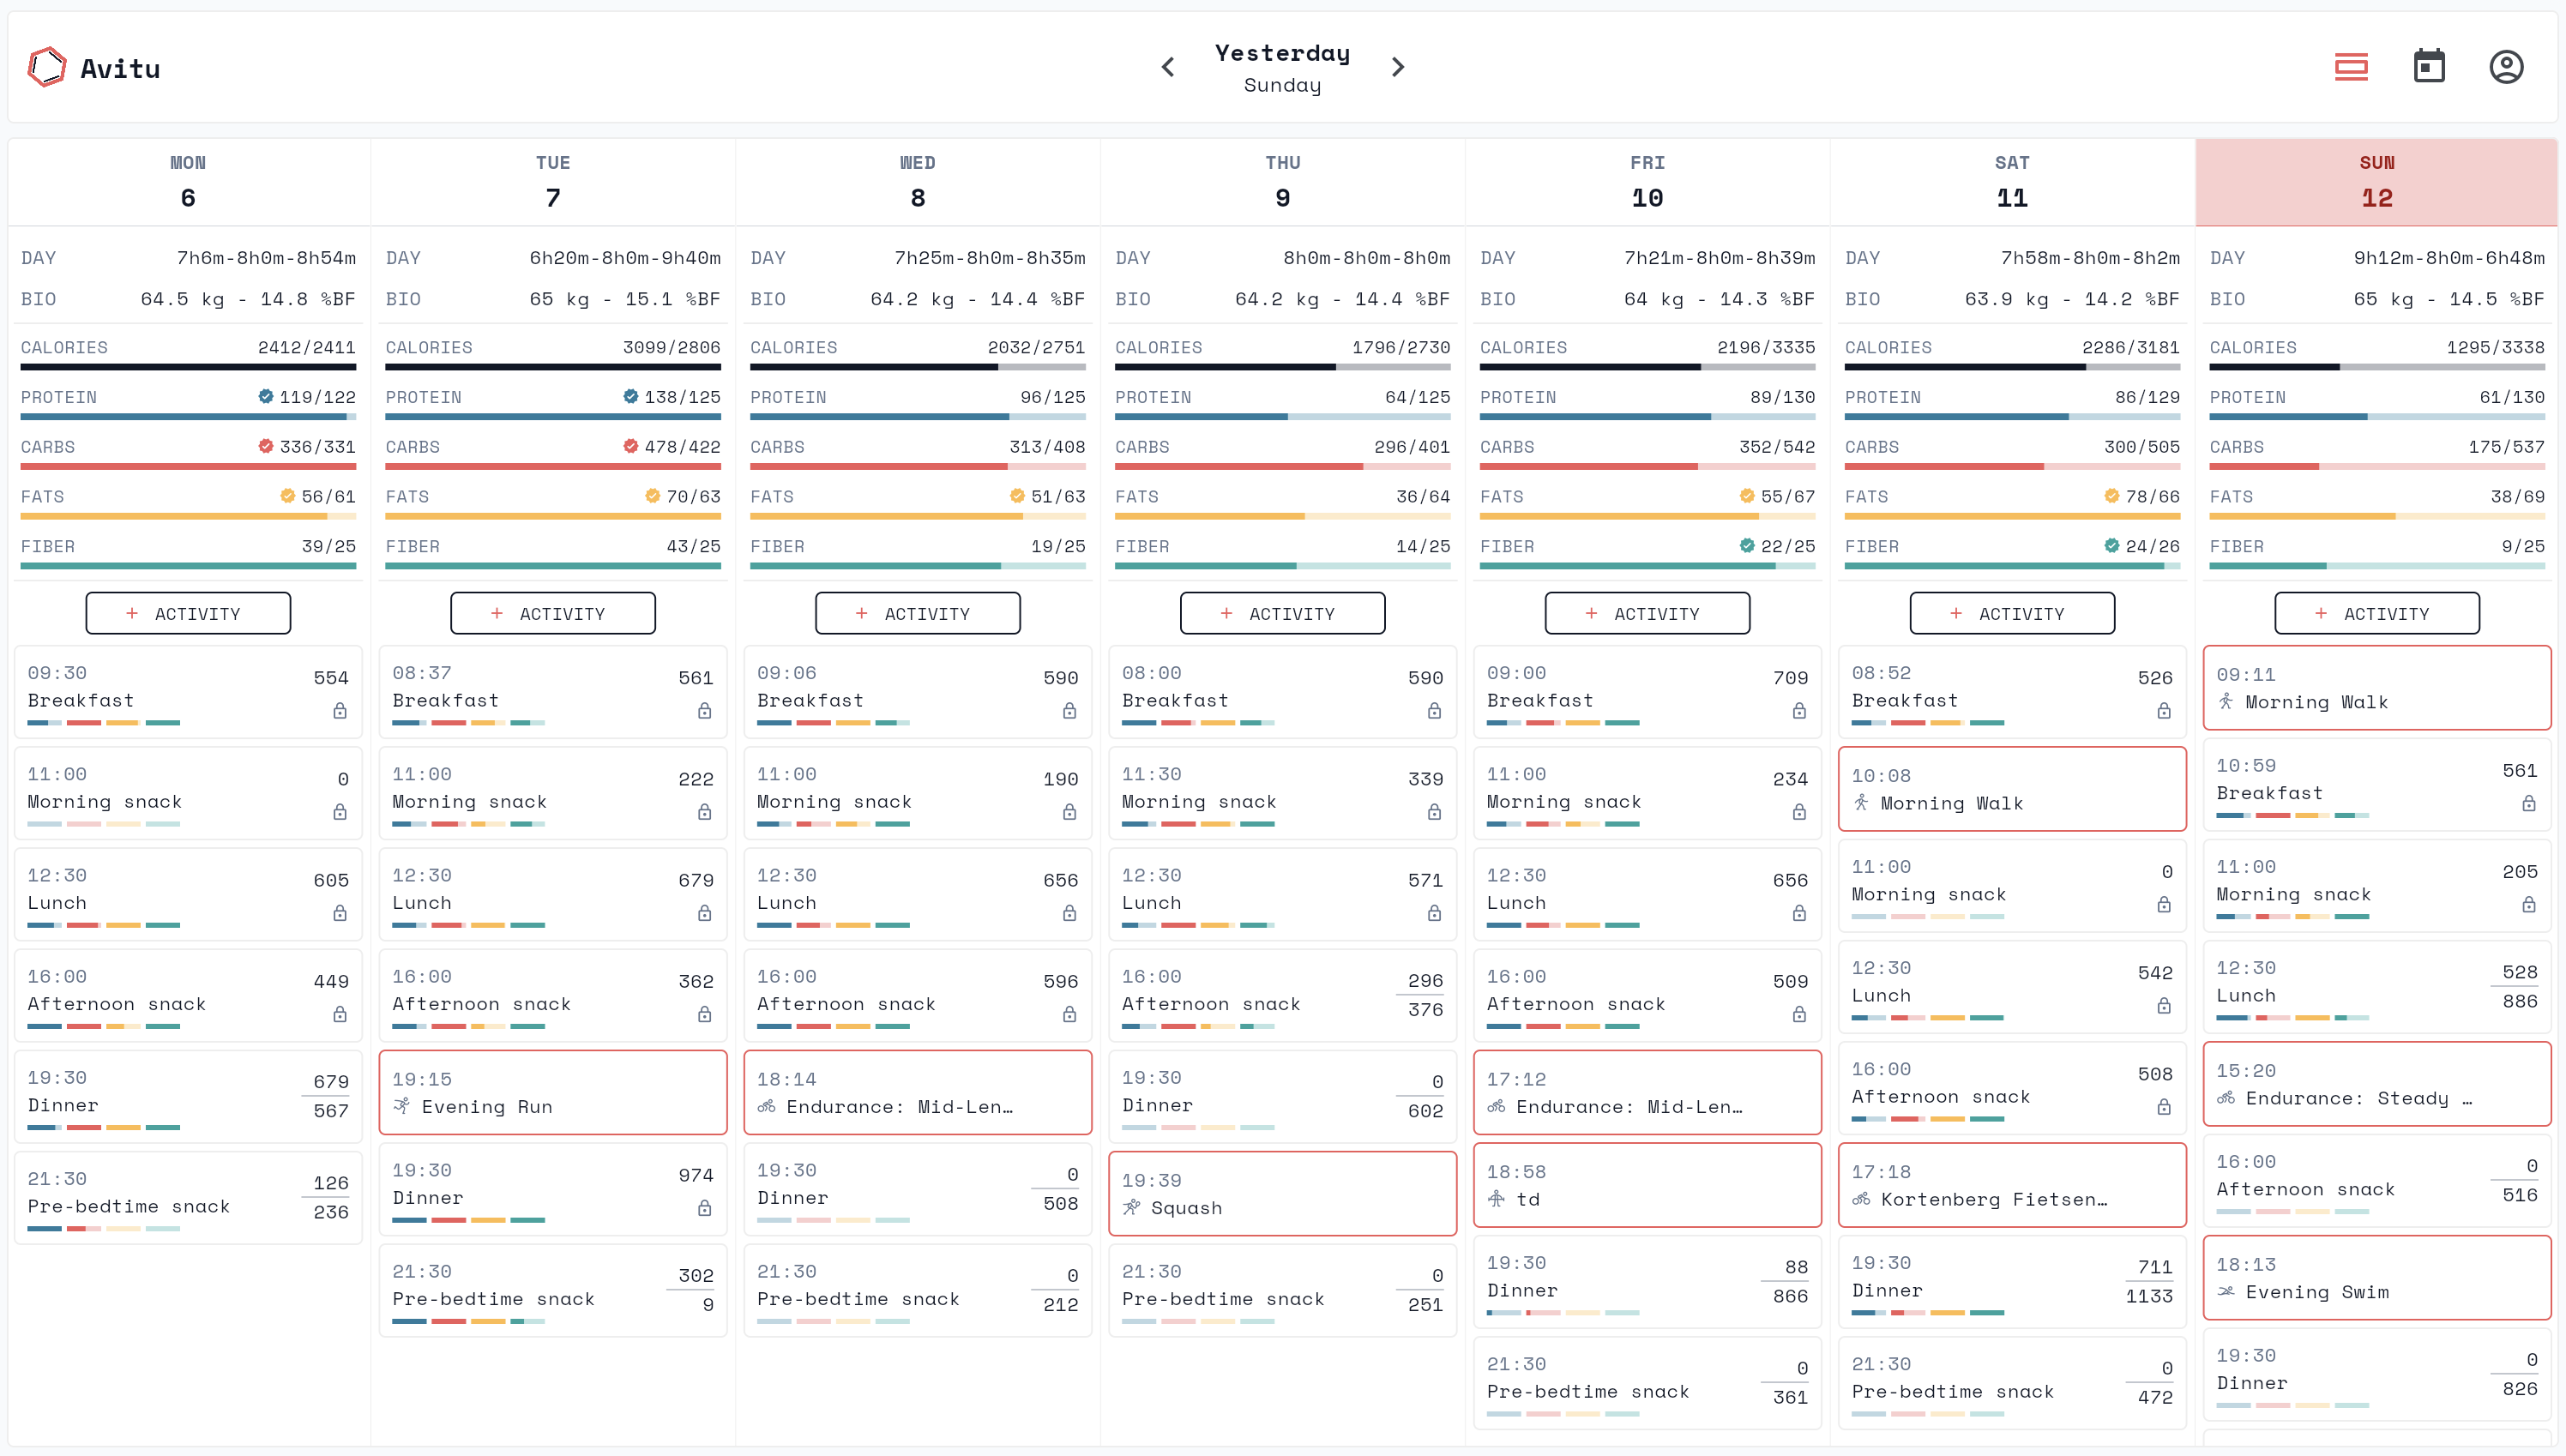
Task: Add an activity on Wednesday
Action: click(x=918, y=613)
